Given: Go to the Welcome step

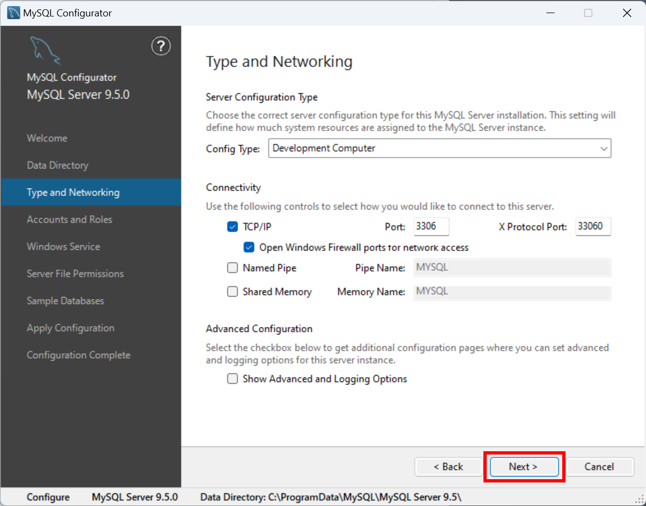Looking at the screenshot, I should pyautogui.click(x=47, y=138).
